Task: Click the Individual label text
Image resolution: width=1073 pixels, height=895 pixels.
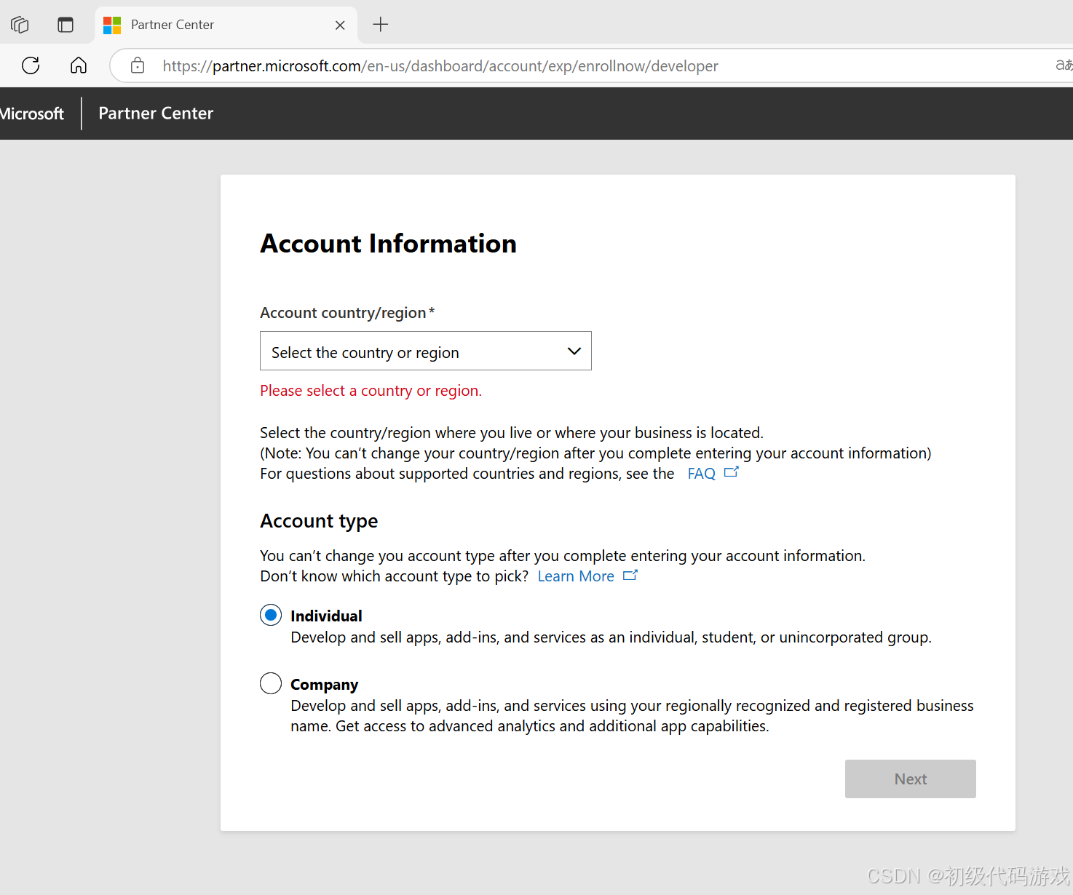Action: [326, 616]
